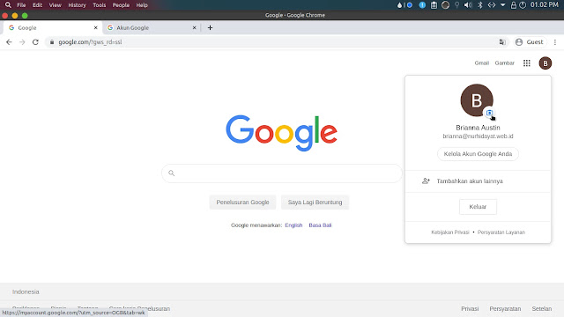The image size is (564, 317).
Task: Switch language to English
Action: [x=293, y=225]
